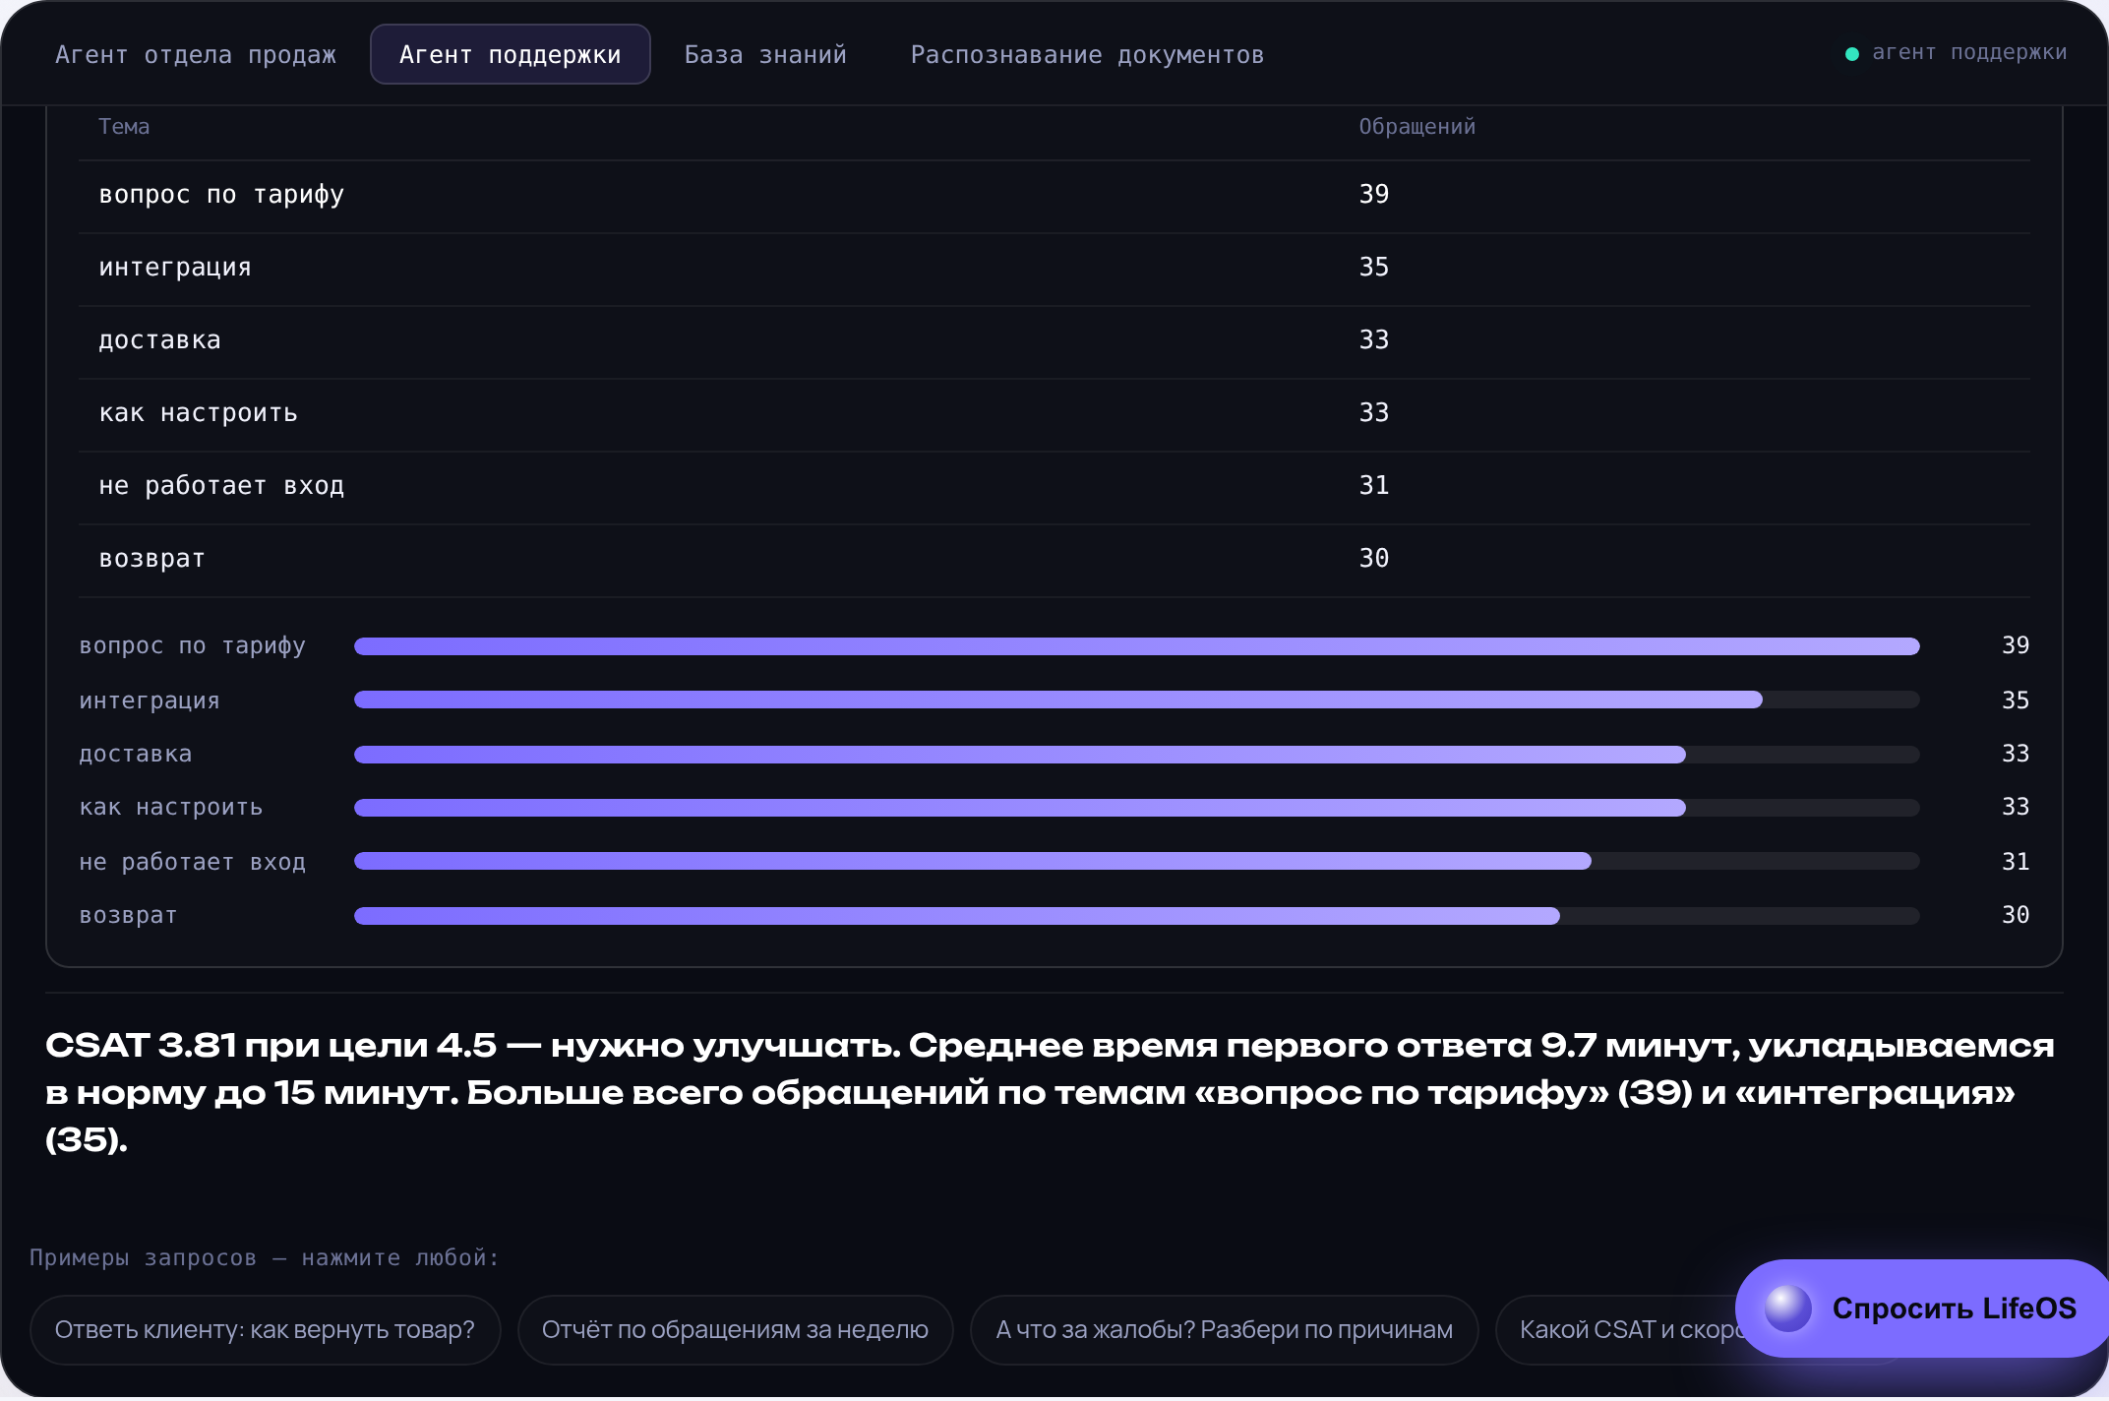Click the CSAT 3.81 summary text

point(1051,1093)
